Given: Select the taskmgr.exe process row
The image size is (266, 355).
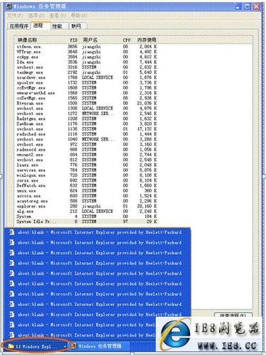Looking at the screenshot, I should (87, 72).
